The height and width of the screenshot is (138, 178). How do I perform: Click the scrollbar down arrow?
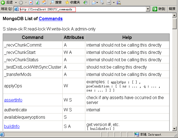174,129
